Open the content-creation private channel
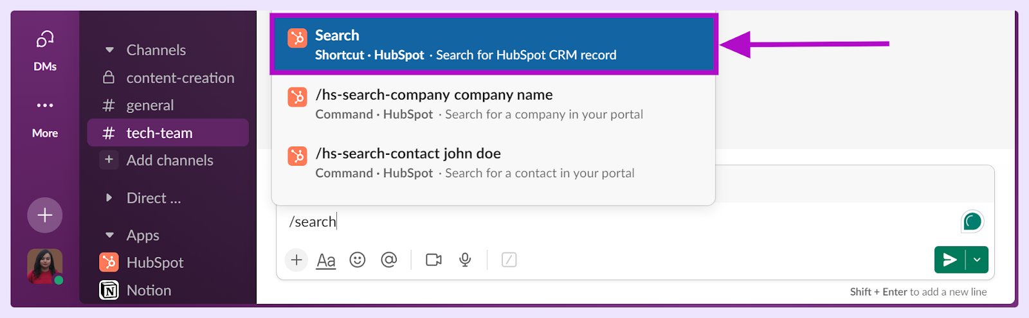 point(168,78)
